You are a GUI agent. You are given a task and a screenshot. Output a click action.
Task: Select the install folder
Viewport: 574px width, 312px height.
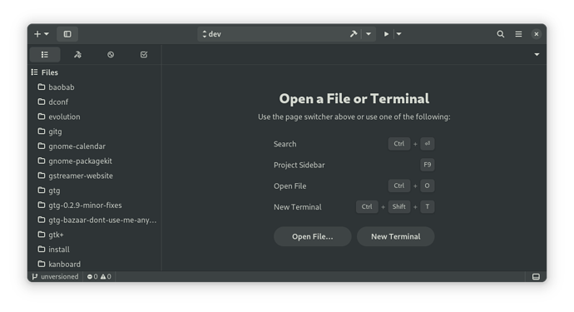coord(95,250)
